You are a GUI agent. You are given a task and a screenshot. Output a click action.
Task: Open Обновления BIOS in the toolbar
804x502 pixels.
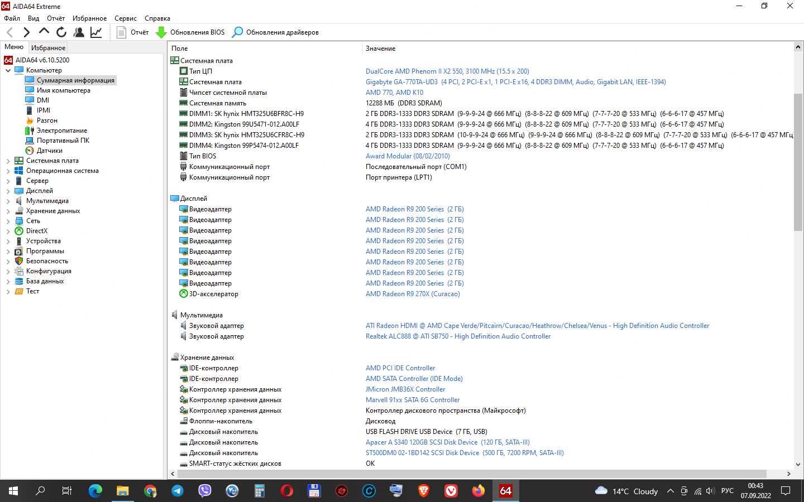point(190,32)
